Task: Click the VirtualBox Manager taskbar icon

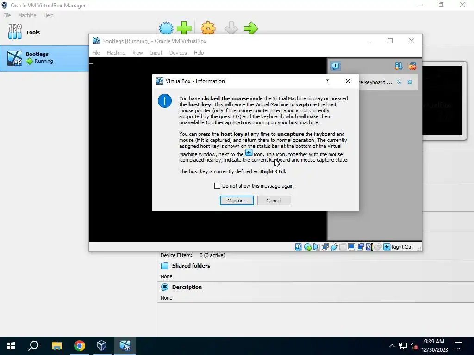Action: tap(101, 346)
